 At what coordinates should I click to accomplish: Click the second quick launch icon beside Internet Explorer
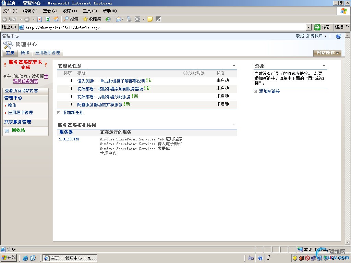[x=33, y=258]
